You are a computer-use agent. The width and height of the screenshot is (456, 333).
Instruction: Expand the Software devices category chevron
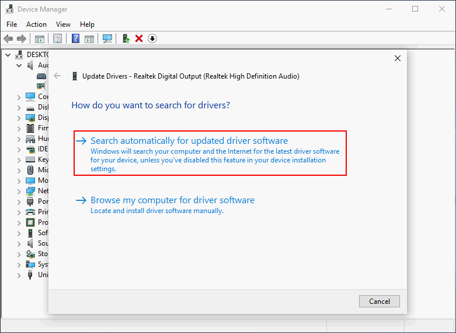pyautogui.click(x=19, y=233)
